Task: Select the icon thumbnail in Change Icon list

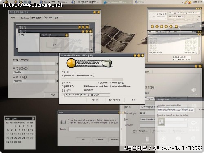Action: 161,122
